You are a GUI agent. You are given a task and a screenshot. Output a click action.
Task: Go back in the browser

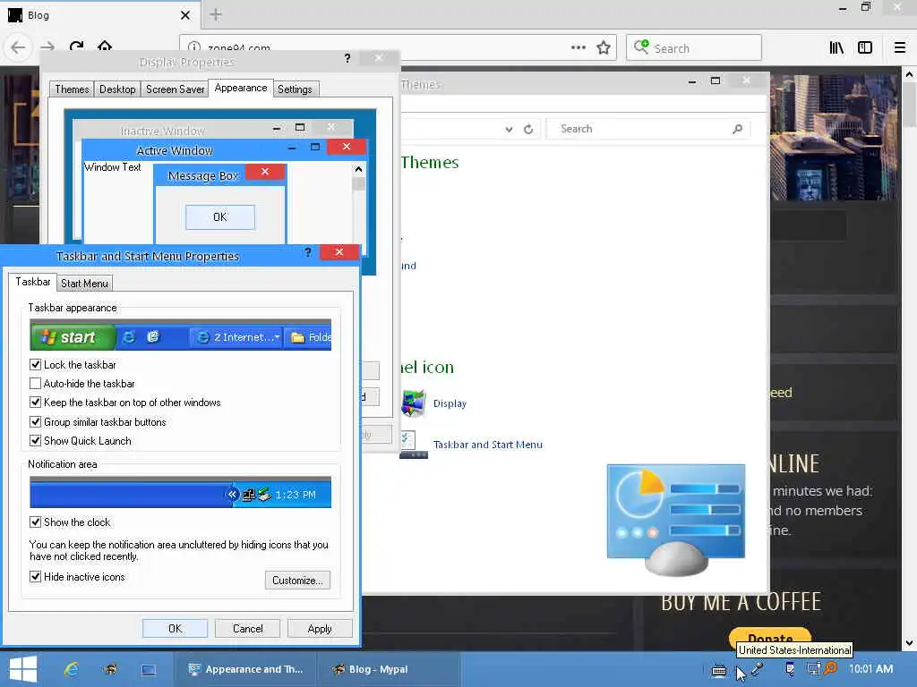click(x=18, y=47)
